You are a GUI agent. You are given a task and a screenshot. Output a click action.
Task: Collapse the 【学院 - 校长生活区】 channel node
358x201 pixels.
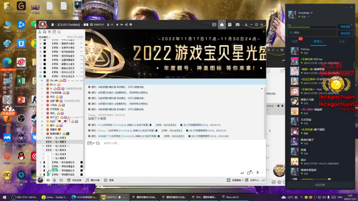coord(40,76)
